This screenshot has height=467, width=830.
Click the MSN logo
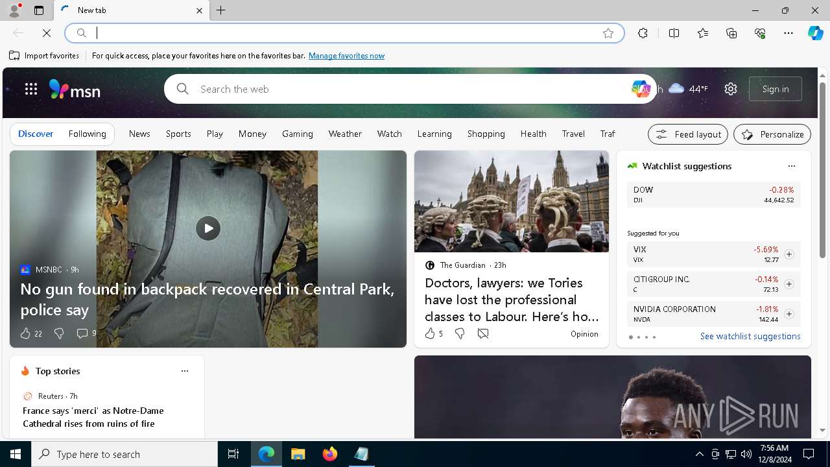tap(75, 89)
